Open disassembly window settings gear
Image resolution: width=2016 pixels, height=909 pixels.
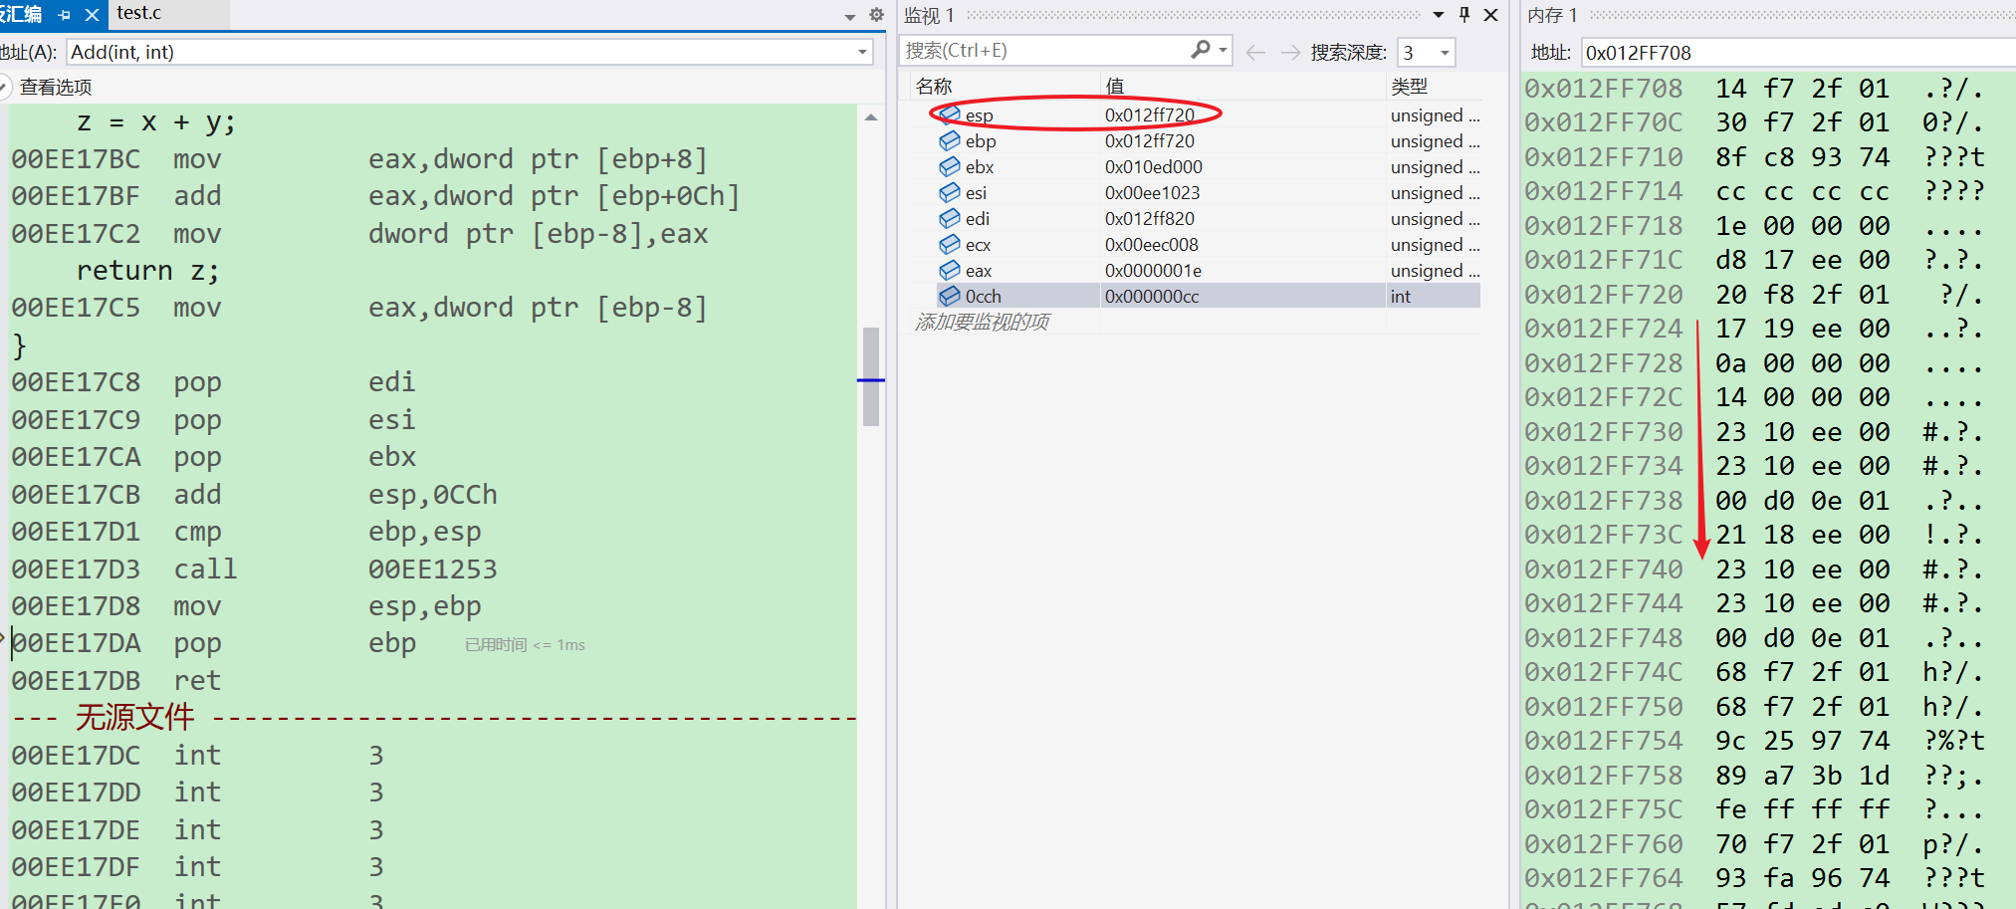(876, 15)
